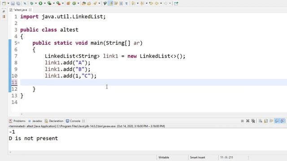The height and width of the screenshot is (161, 287).
Task: Click the console horizontal scrollbar left arrow
Action: point(10,152)
